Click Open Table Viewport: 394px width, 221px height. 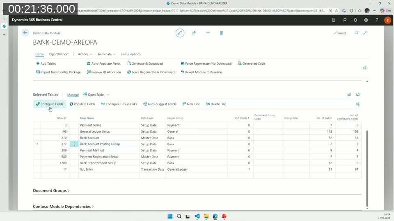coord(94,95)
